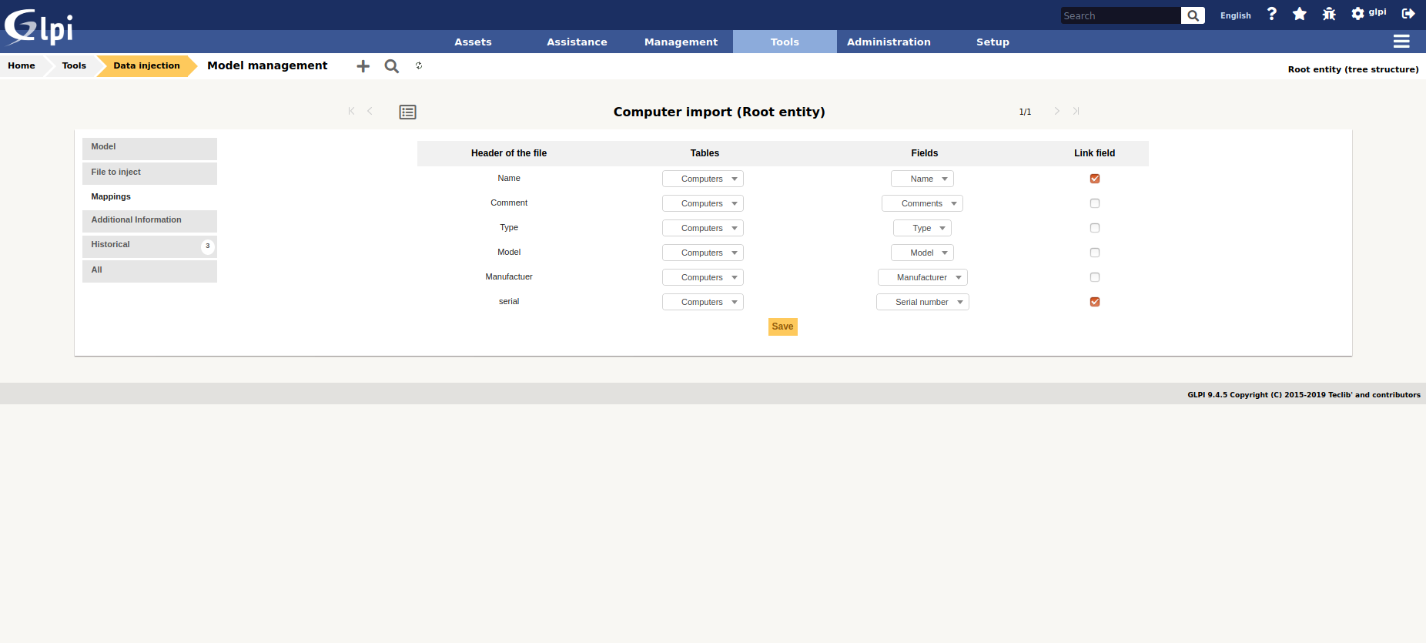Click the logout icon

point(1408,14)
